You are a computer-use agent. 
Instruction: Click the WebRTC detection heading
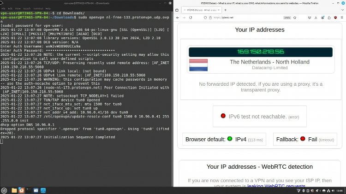click(x=259, y=167)
